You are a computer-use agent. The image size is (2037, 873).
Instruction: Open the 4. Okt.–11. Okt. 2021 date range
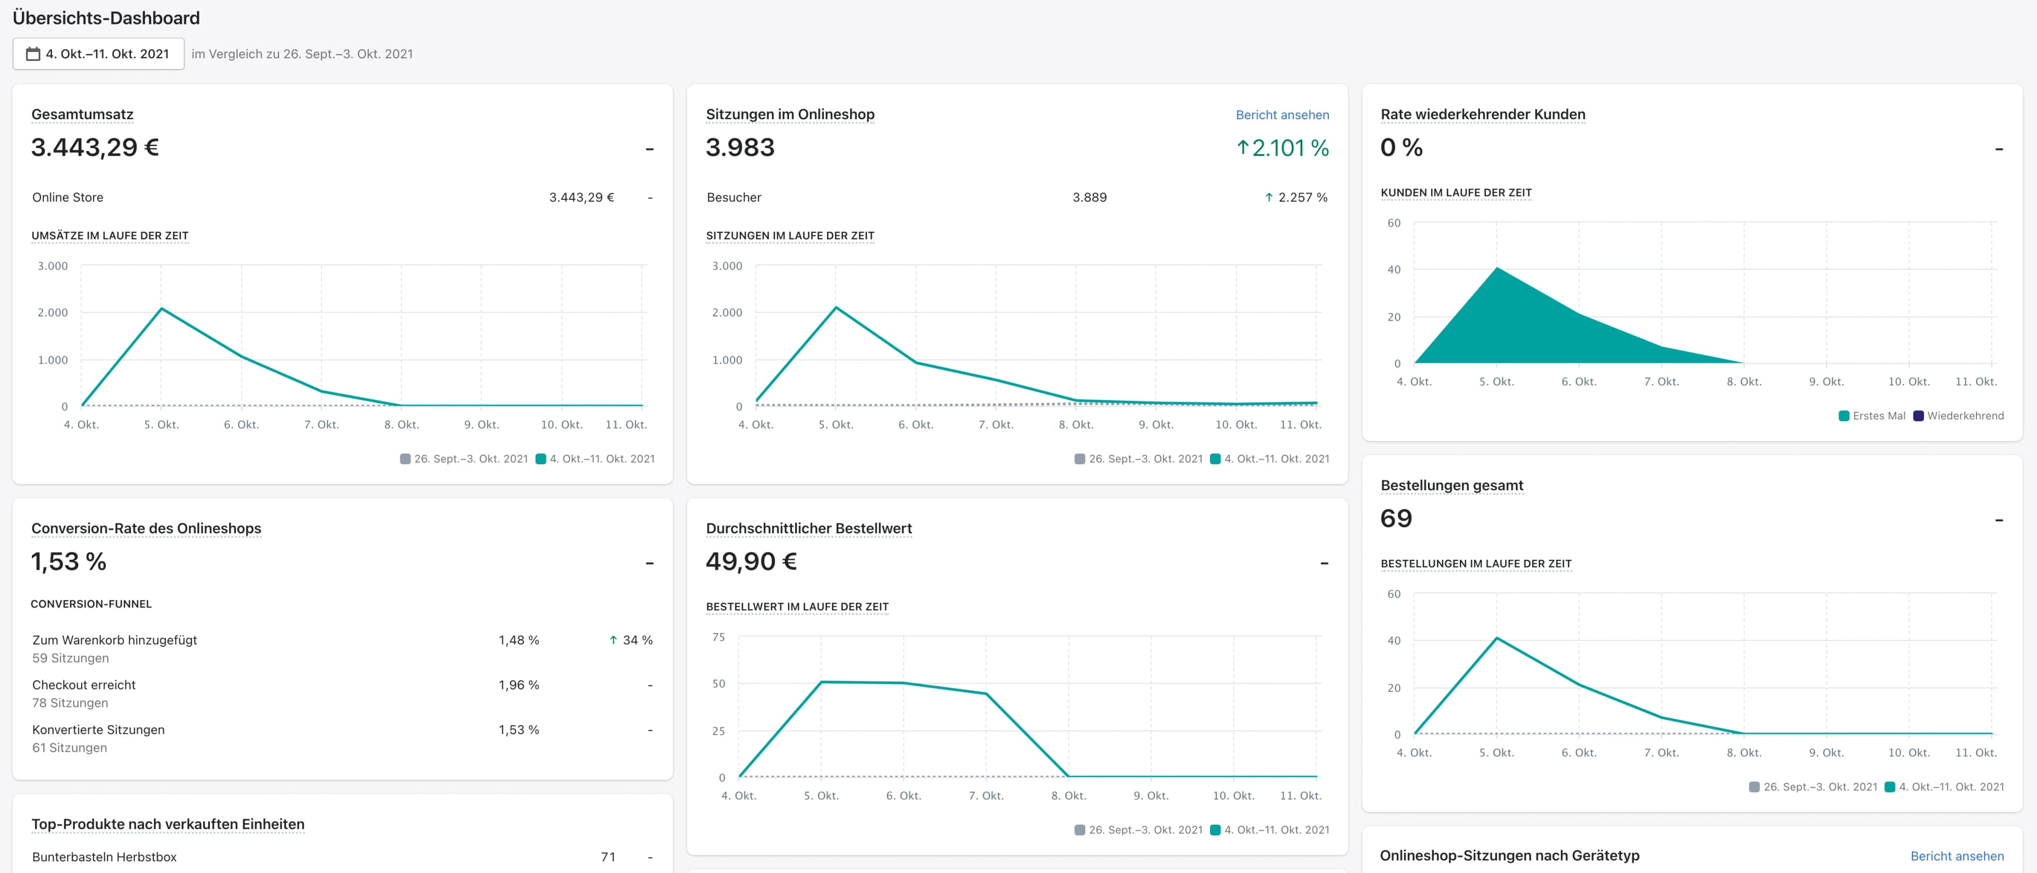coord(107,54)
